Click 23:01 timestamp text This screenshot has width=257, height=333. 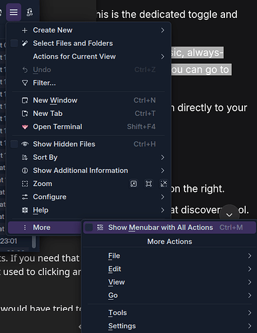[x=9, y=241]
